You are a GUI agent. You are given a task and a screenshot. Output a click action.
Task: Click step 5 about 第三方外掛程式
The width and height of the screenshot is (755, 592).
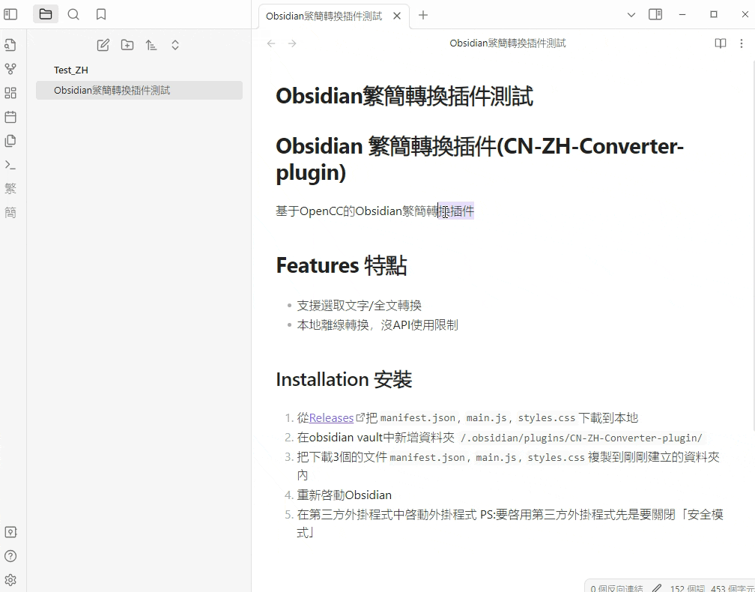[x=510, y=524]
